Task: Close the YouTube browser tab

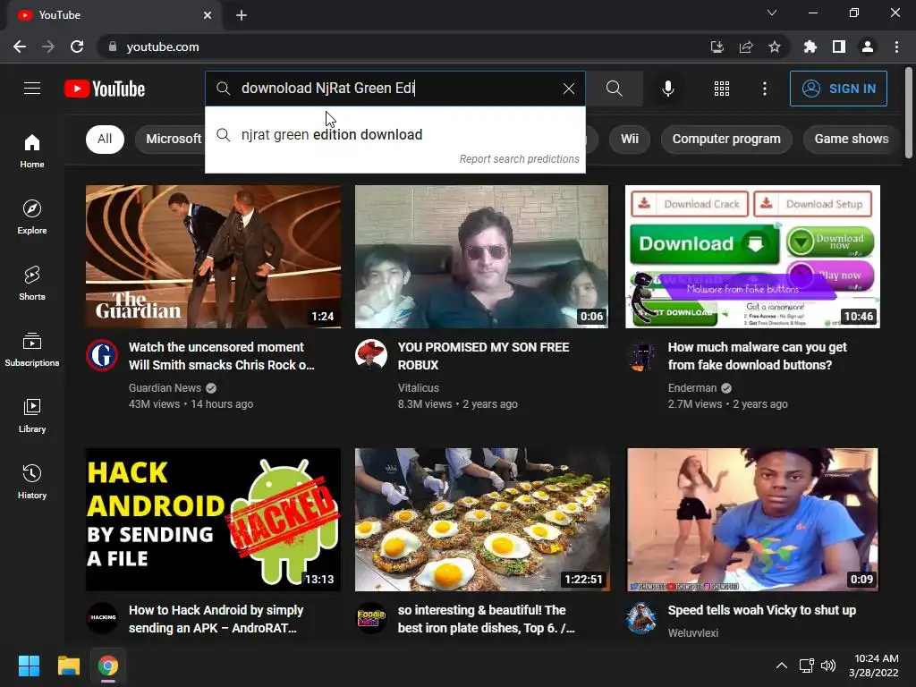Action: (x=208, y=15)
